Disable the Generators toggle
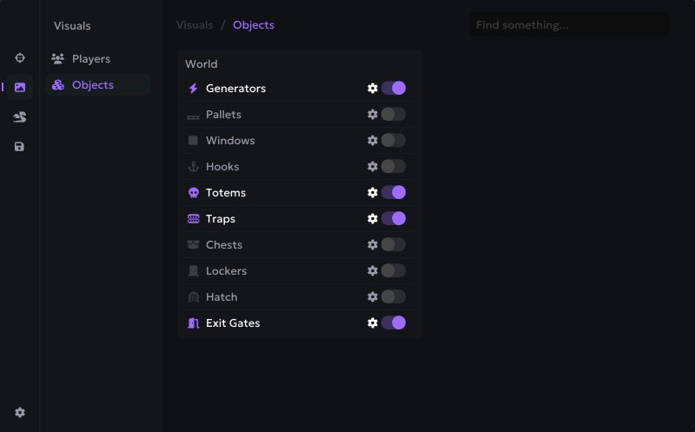Viewport: 695px width, 432px height. pos(394,89)
